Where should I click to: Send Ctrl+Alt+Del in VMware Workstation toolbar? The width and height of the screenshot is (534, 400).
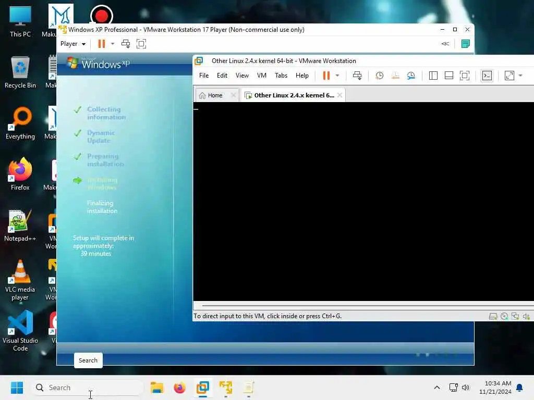click(357, 76)
